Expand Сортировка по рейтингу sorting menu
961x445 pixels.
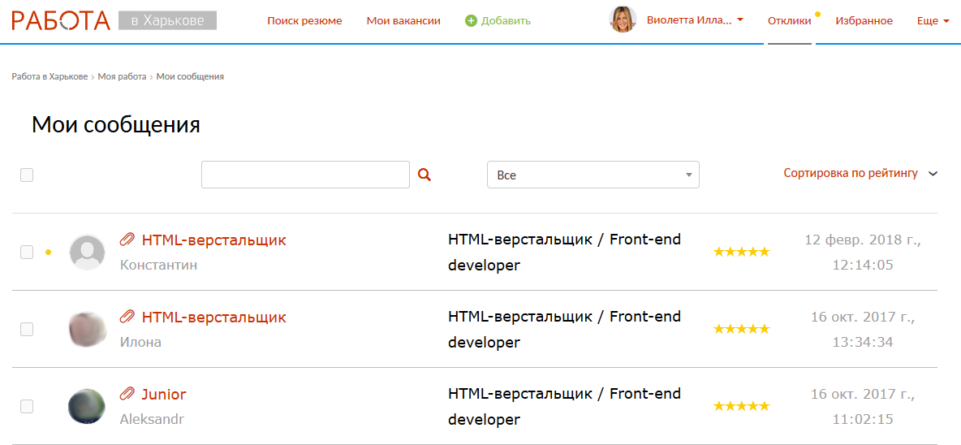coord(860,173)
